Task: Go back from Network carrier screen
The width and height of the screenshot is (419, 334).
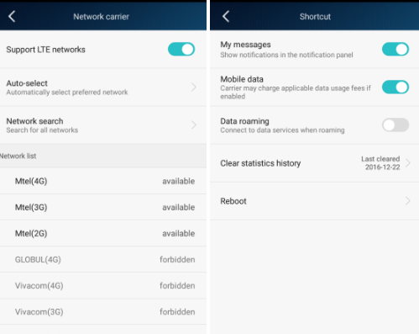Action: click(x=12, y=17)
